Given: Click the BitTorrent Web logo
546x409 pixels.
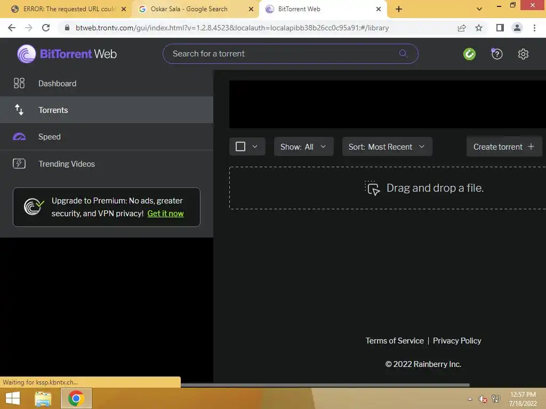Looking at the screenshot, I should [x=67, y=54].
